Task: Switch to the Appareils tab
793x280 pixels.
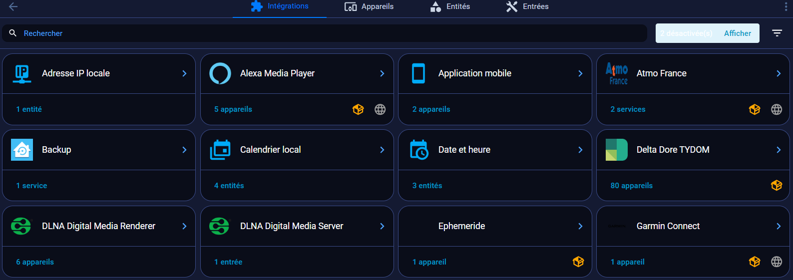Action: click(369, 6)
